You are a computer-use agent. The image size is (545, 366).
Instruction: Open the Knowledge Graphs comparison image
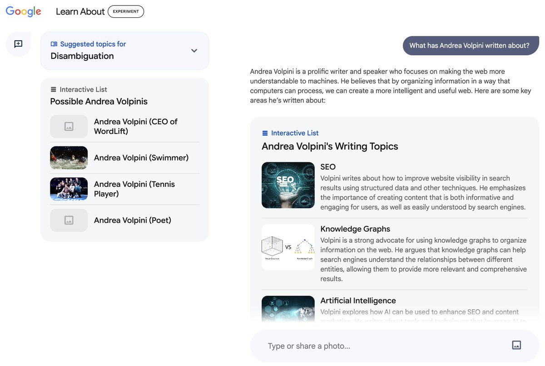point(288,247)
